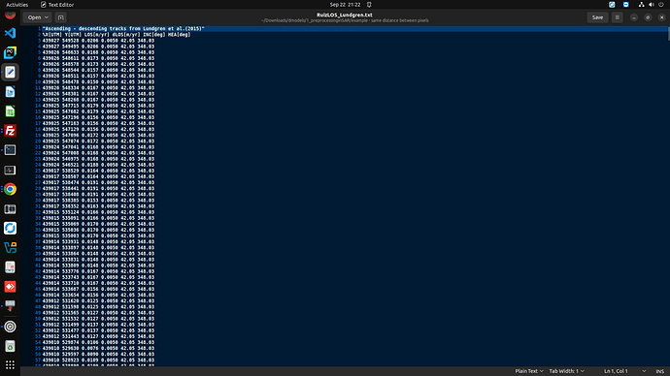This screenshot has width=670, height=376.
Task: Show Applications grid
Action: click(10, 365)
